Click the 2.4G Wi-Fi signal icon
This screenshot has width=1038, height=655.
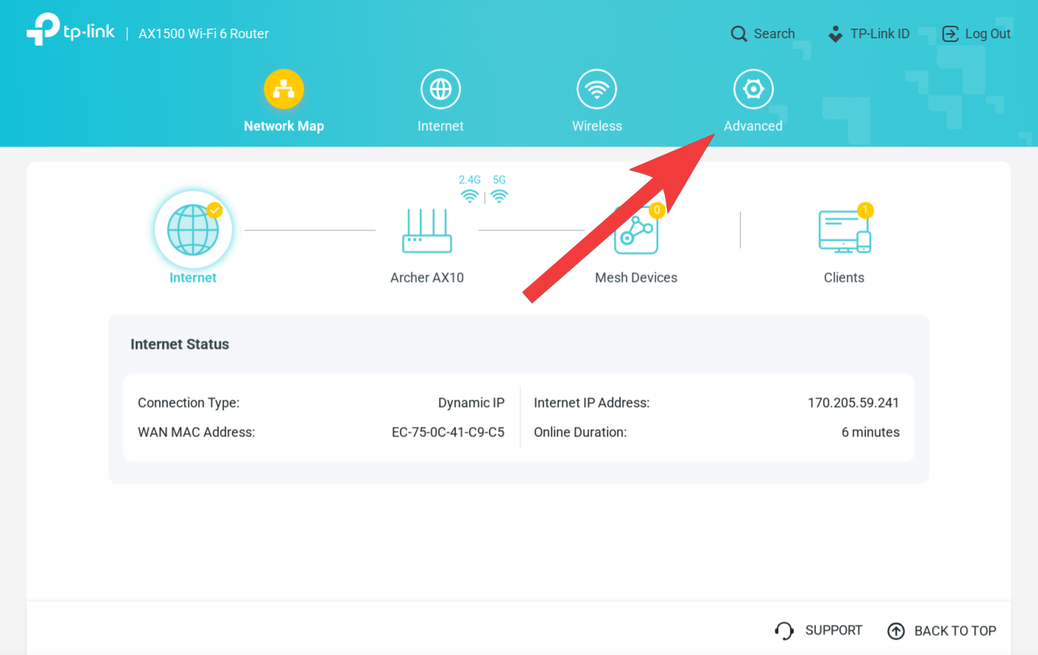click(x=470, y=196)
